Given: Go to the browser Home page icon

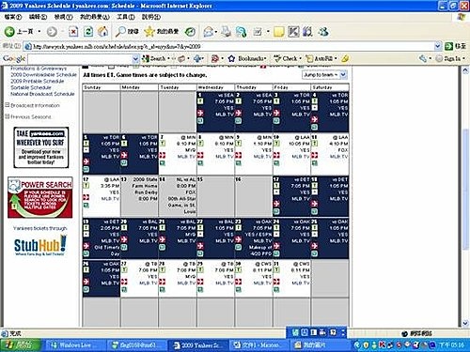Looking at the screenshot, I should [102, 32].
